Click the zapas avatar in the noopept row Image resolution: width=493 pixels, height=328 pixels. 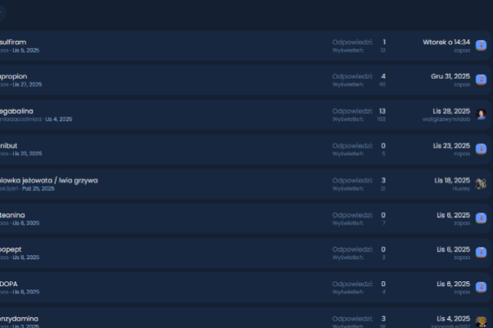coord(481,253)
